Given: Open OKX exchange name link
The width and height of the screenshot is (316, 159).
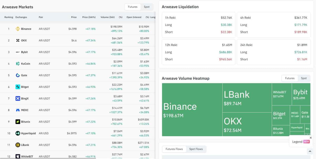Looking at the screenshot, I should [x=24, y=40].
